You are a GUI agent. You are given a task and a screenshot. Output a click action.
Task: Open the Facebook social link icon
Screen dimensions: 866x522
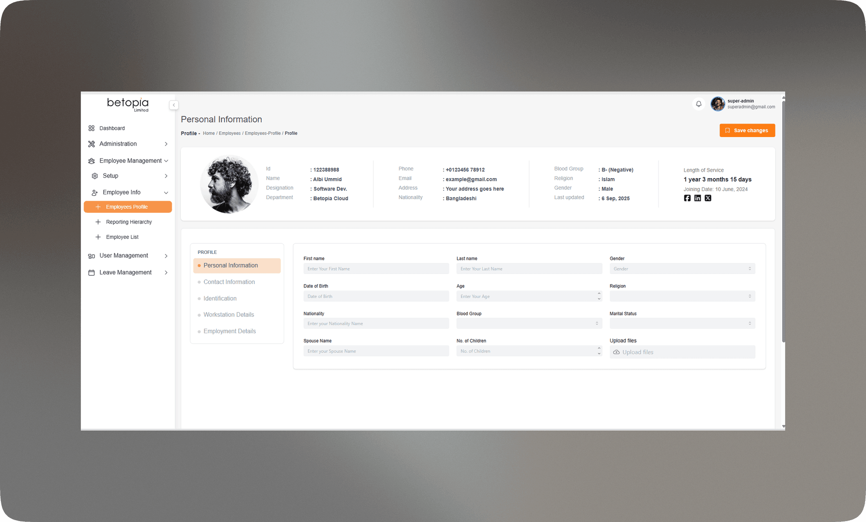click(x=687, y=198)
